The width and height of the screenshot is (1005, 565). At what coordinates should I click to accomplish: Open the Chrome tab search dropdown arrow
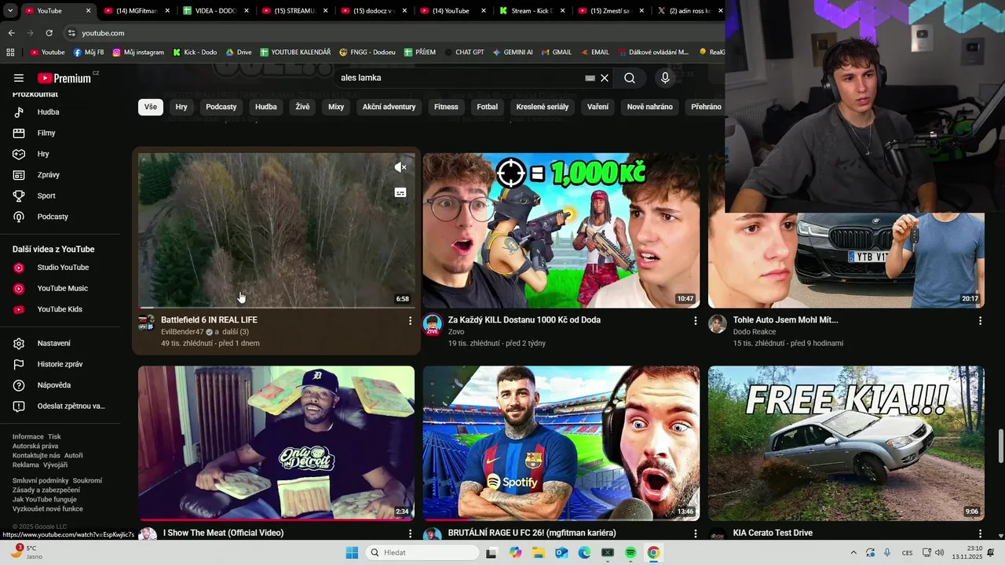(x=10, y=11)
